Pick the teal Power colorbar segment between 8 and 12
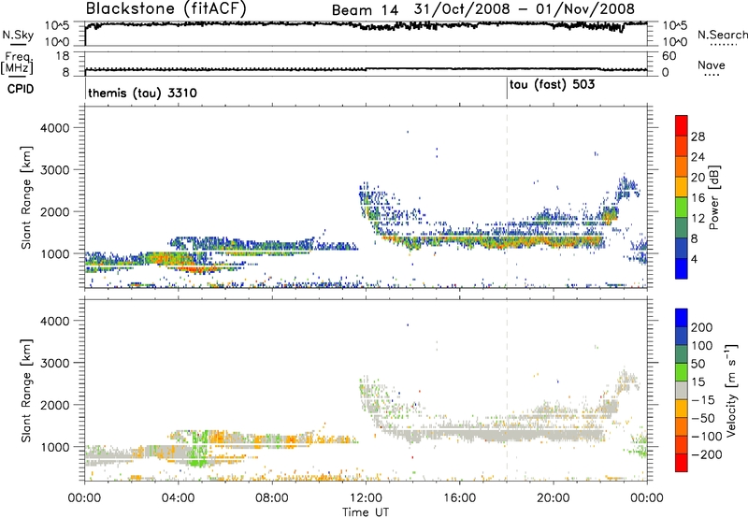Viewport: 748px width, 518px height. coord(682,228)
